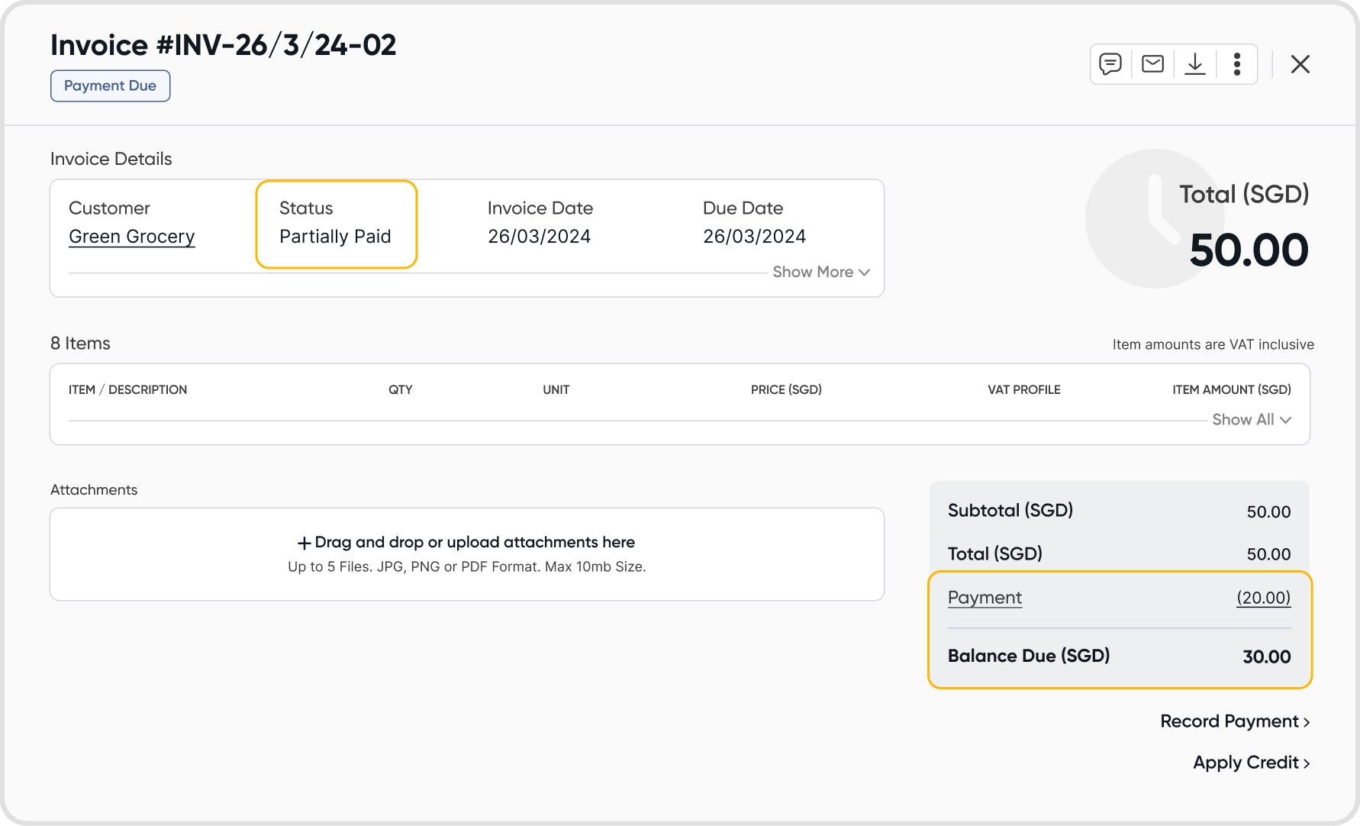Expand Show All in the items table
1360x826 pixels.
[1252, 420]
